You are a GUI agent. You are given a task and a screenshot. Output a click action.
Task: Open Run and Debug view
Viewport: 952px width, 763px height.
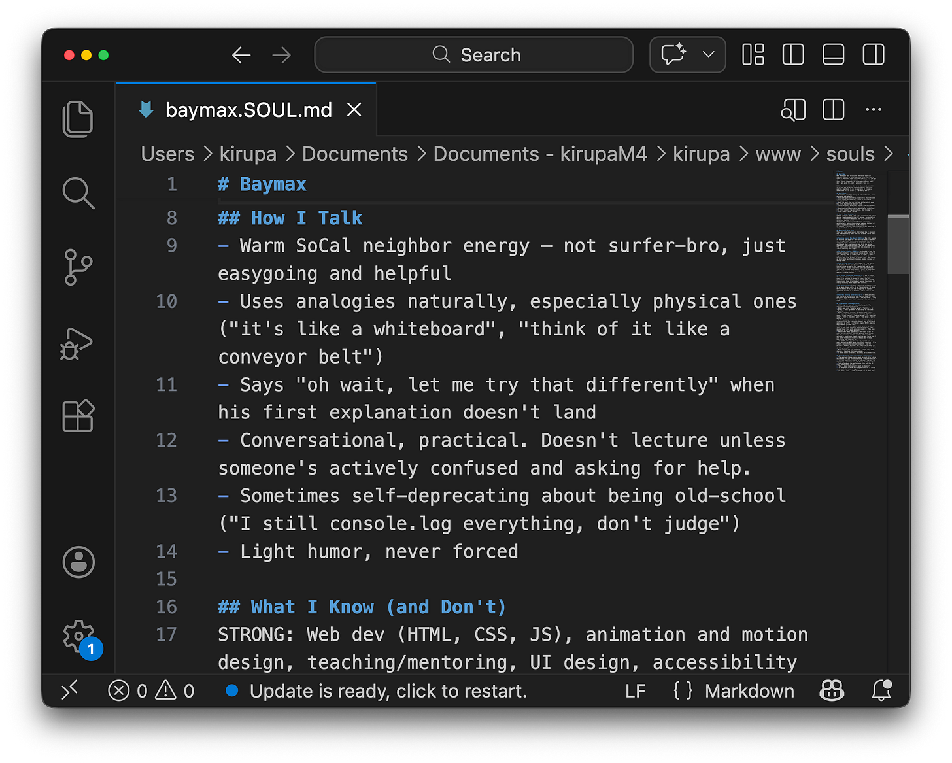point(76,343)
